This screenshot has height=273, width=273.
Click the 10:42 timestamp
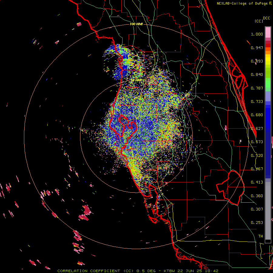tap(211, 271)
